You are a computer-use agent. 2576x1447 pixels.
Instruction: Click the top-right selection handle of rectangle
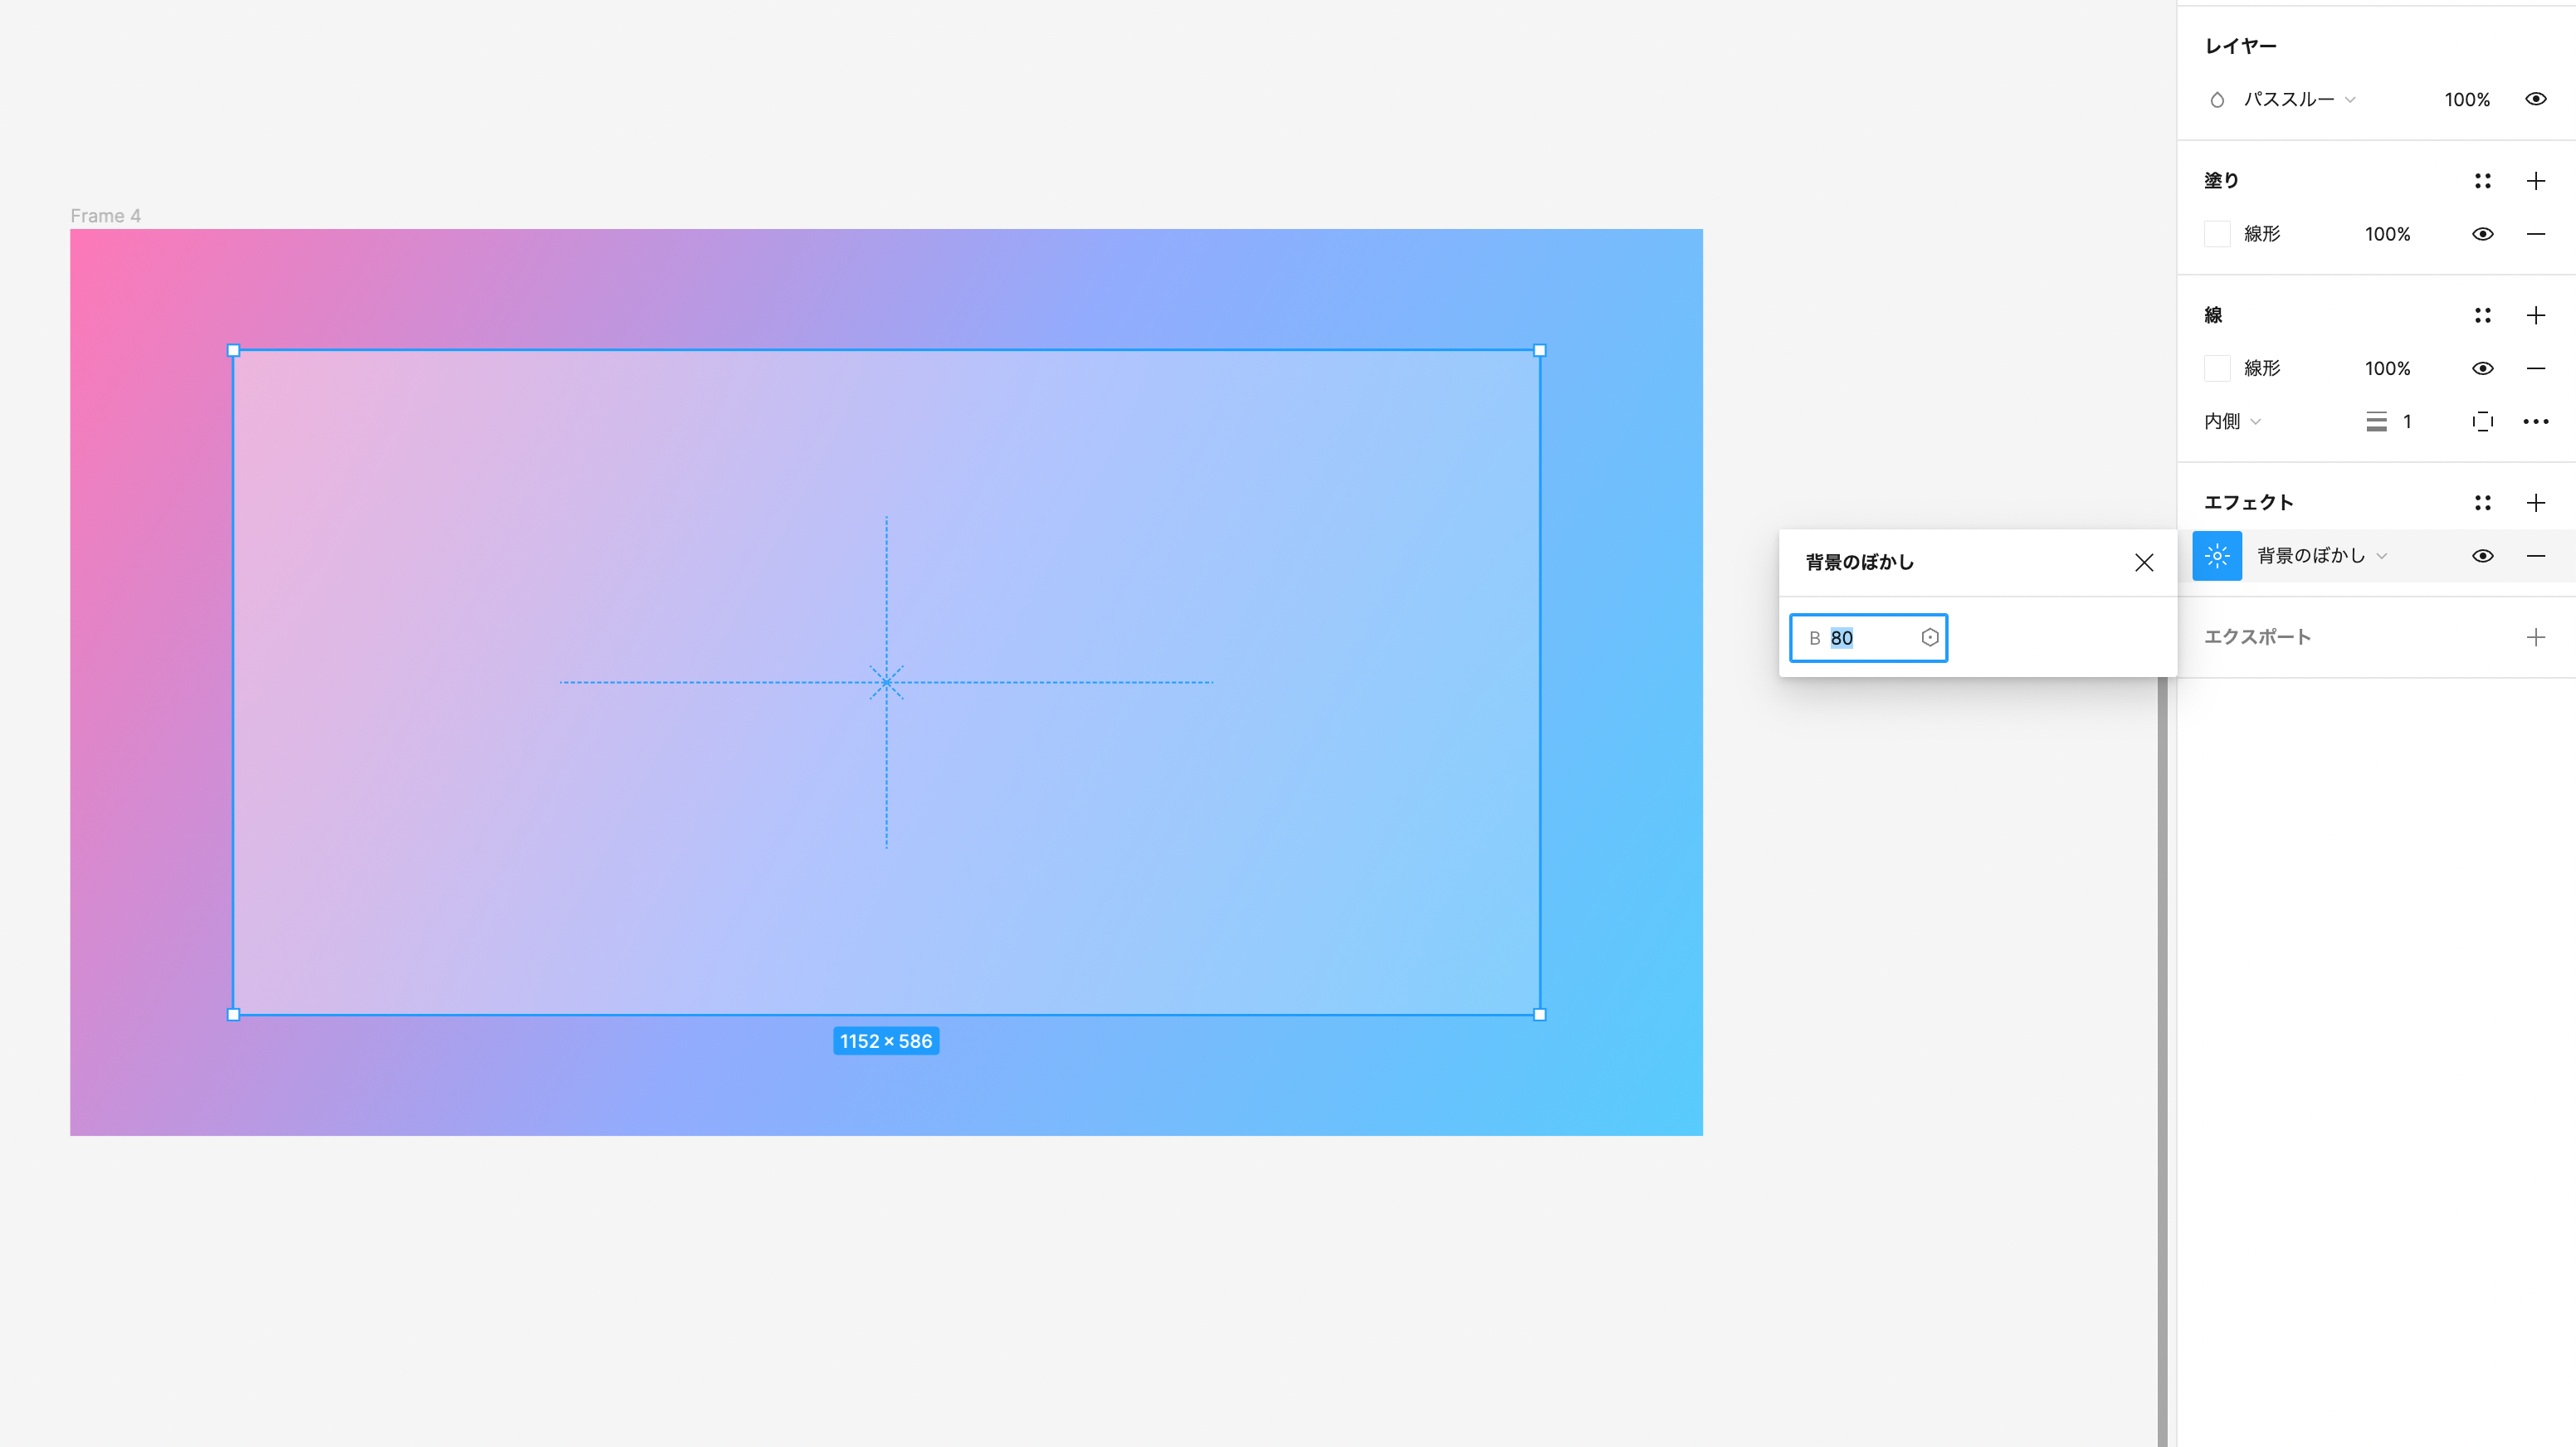pos(1539,350)
